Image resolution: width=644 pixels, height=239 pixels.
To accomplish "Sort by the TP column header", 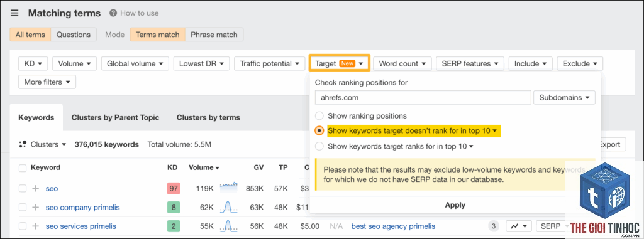I will [x=283, y=167].
